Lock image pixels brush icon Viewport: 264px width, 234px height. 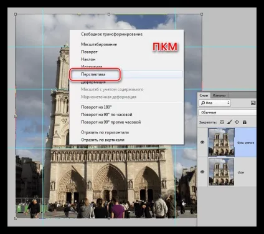[229, 122]
